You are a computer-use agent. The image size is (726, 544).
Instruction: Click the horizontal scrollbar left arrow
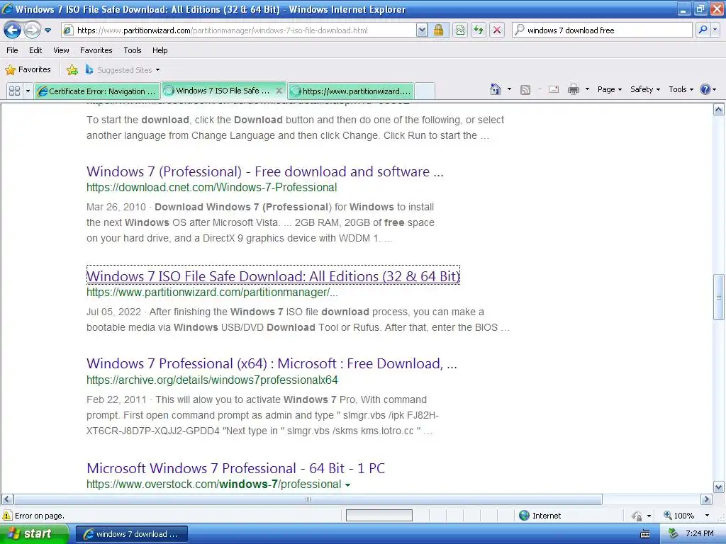coord(7,499)
